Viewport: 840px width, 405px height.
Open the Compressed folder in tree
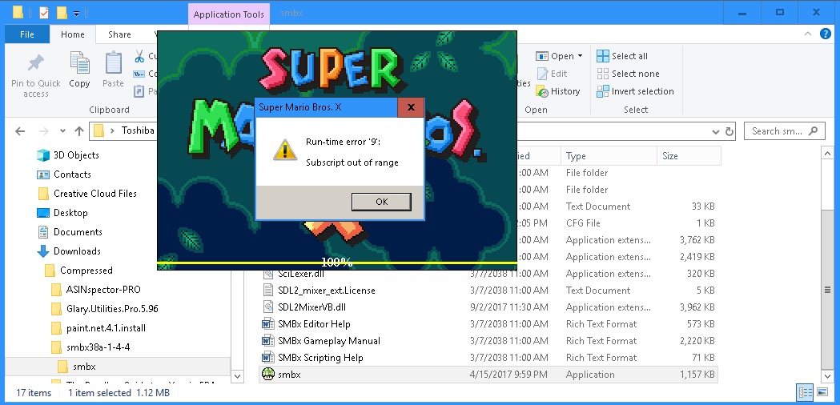[78, 271]
